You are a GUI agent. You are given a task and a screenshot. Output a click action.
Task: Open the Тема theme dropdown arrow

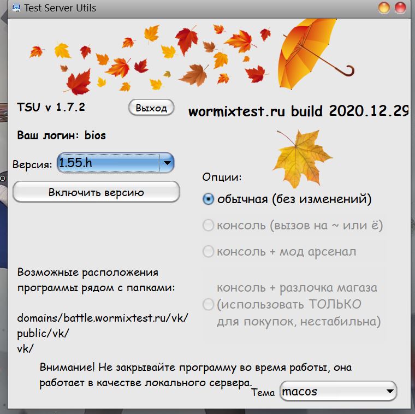389,391
